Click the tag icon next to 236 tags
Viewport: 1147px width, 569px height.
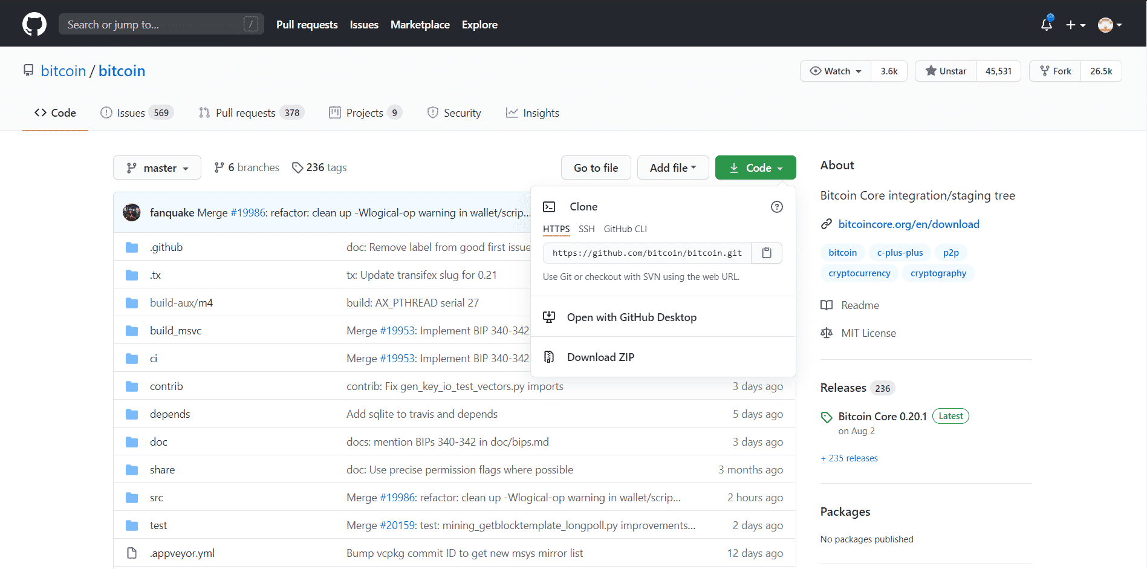tap(297, 167)
